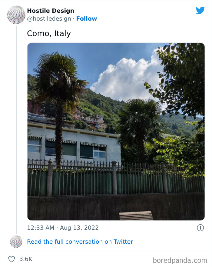Like the tweet with the heart icon
Viewport: 212px width, 267px height.
tap(12, 259)
